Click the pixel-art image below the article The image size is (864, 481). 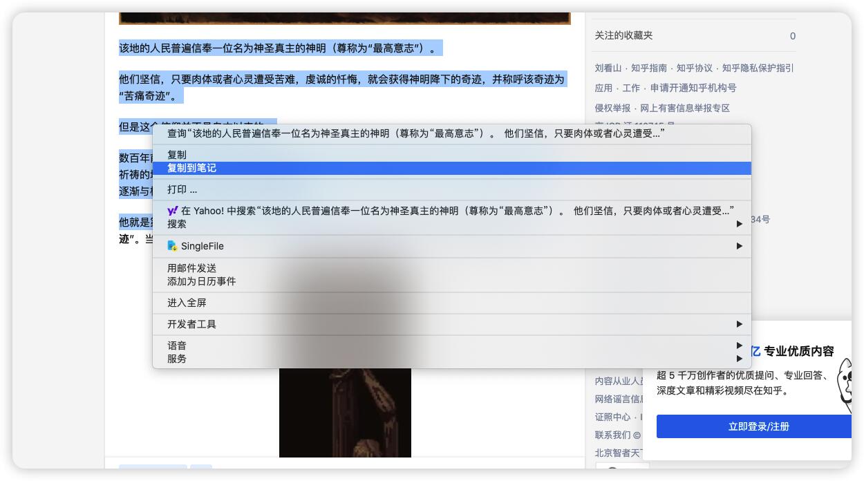point(345,415)
